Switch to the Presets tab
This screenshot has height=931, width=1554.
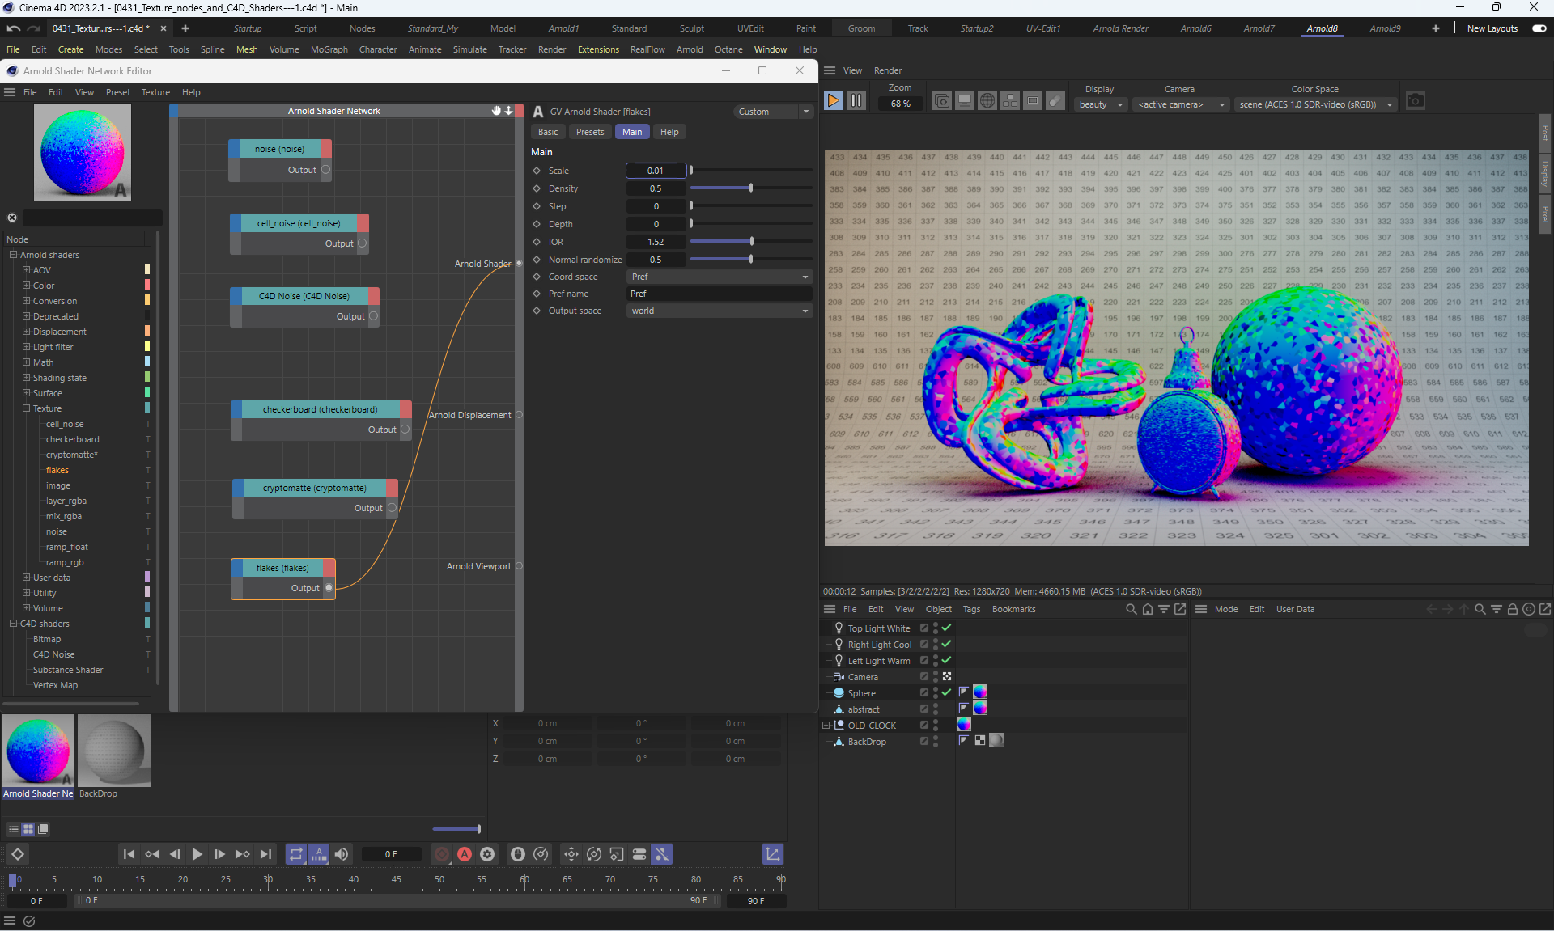pos(589,132)
